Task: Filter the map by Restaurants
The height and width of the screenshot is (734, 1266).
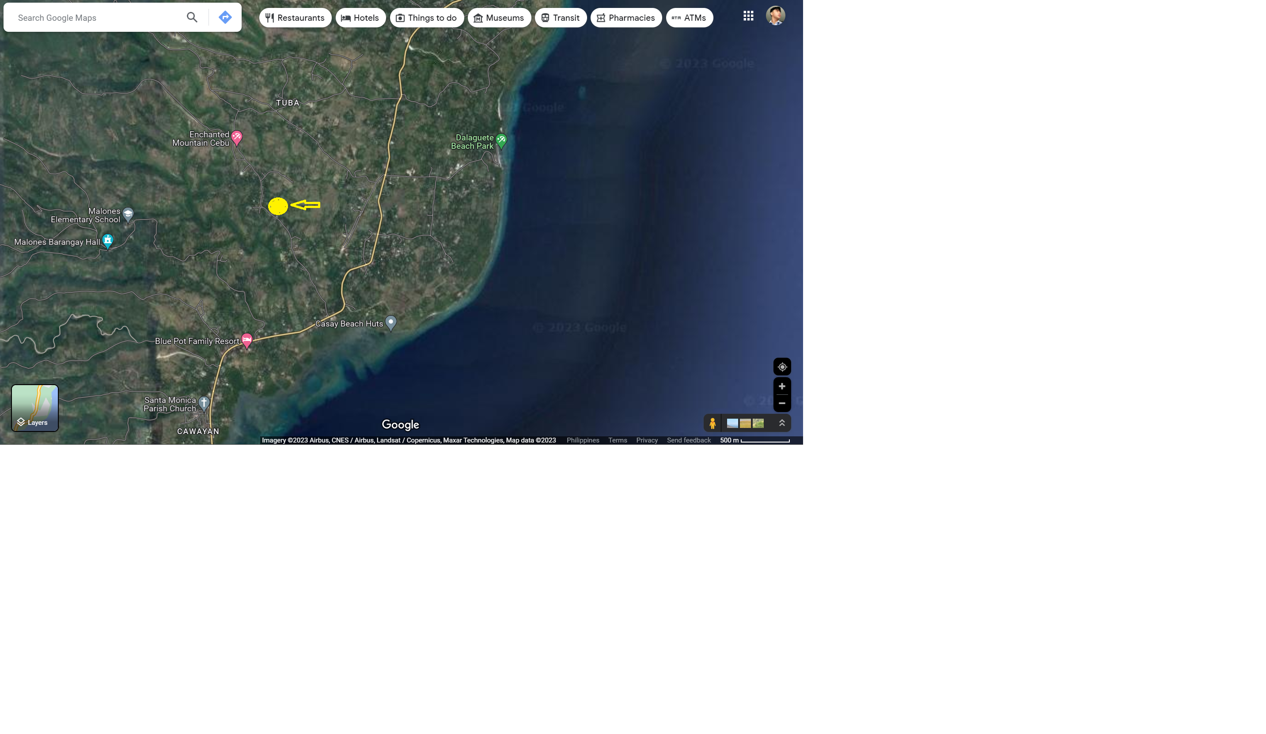Action: [x=295, y=18]
